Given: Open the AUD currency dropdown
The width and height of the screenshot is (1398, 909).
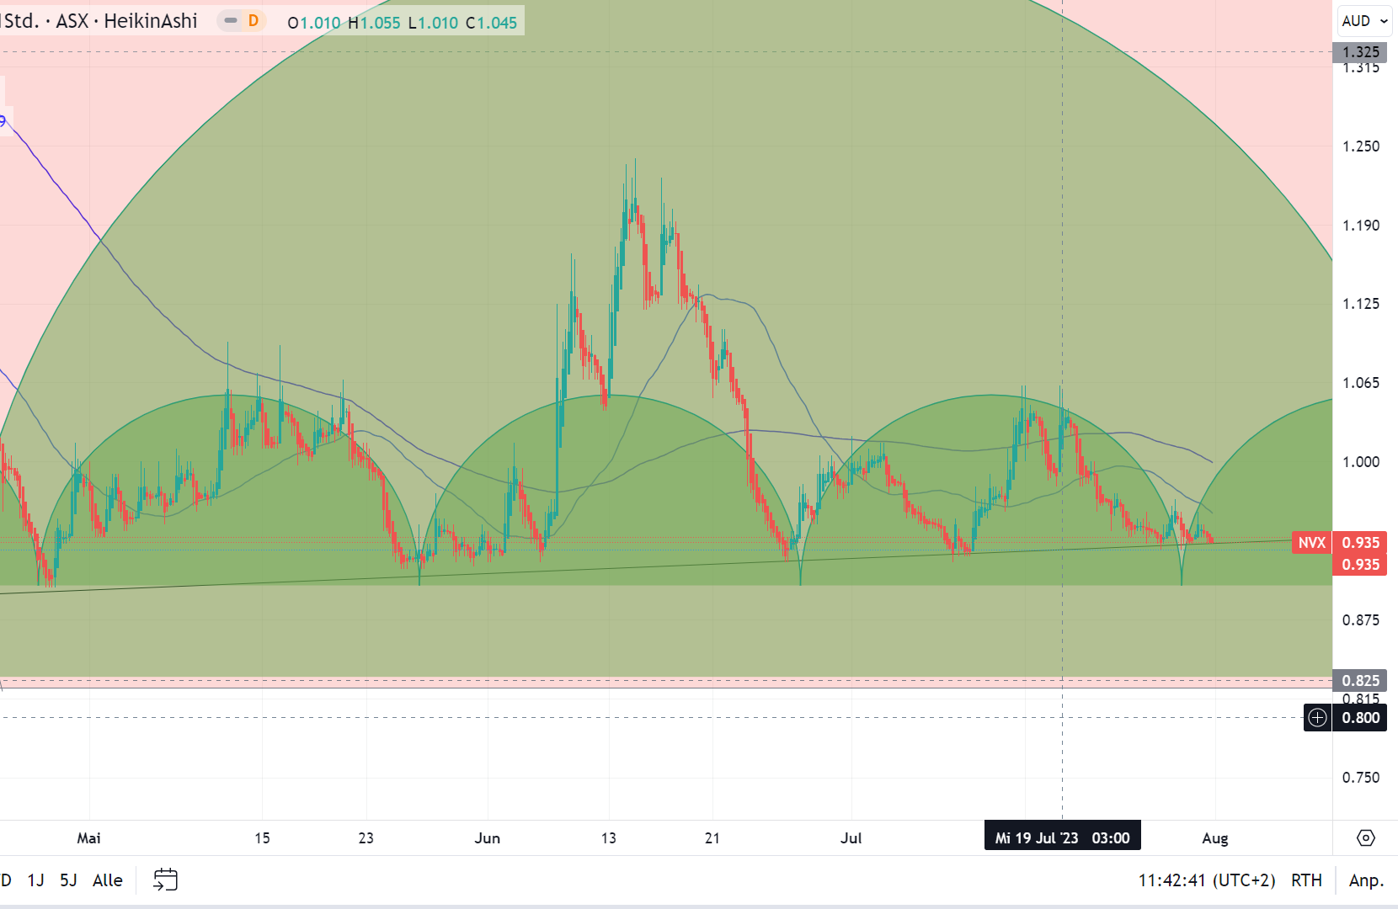Looking at the screenshot, I should pos(1364,21).
